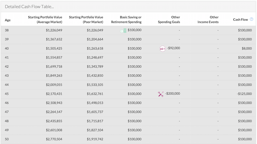257x144 pixels.
Task: Click the green savings icon at age 38
Action: [x=123, y=31]
